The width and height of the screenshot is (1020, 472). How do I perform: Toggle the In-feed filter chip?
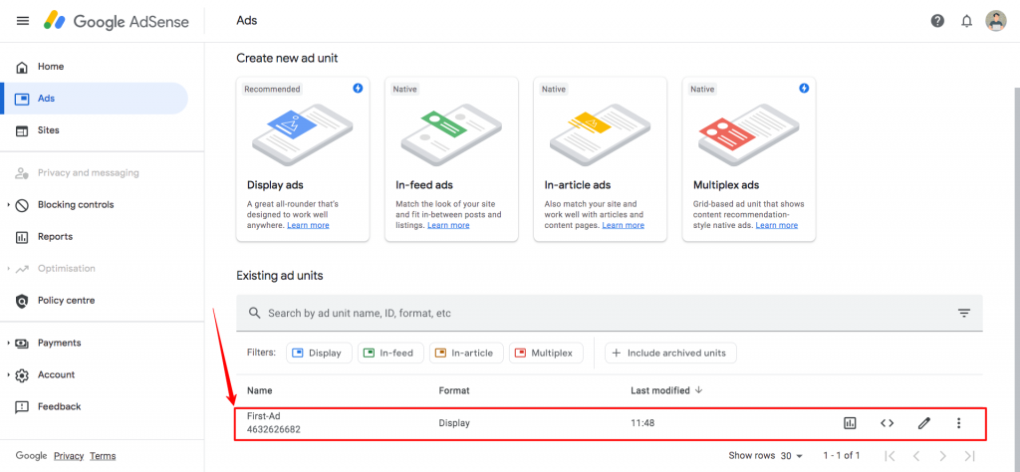click(390, 354)
